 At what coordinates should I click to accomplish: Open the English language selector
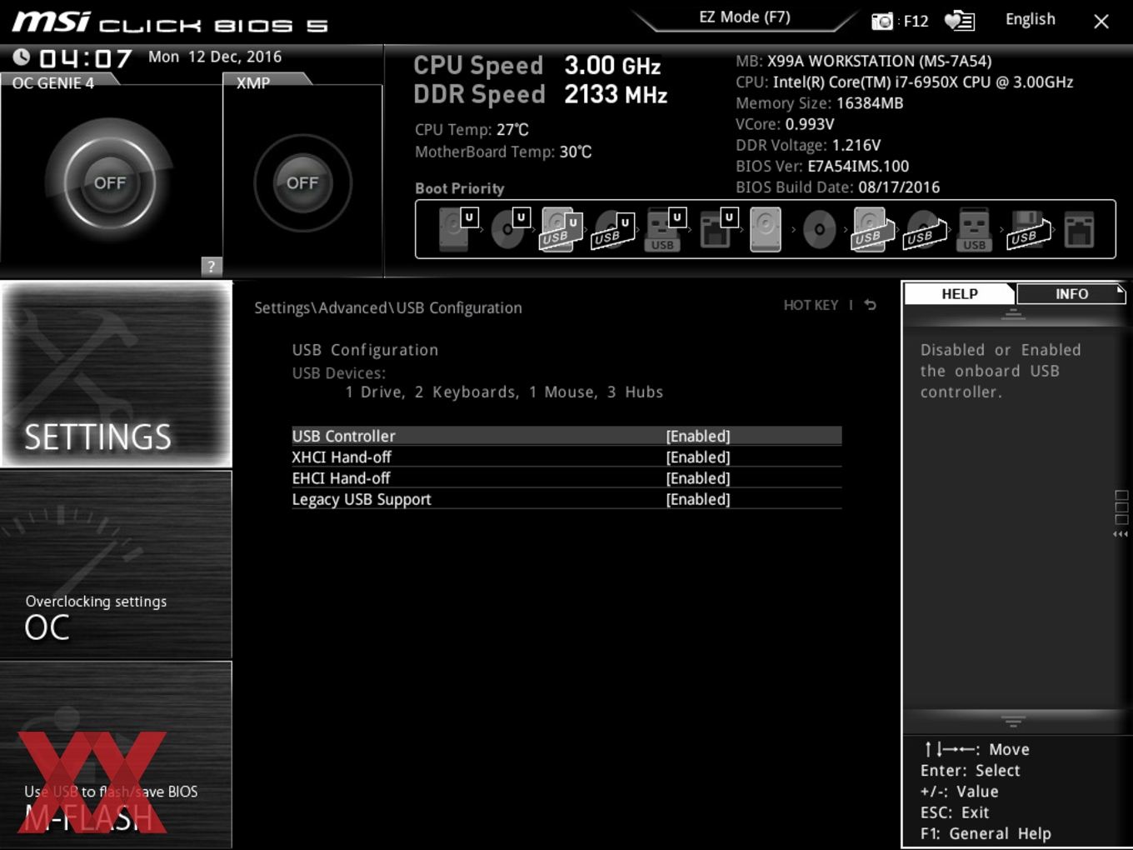(x=1031, y=19)
